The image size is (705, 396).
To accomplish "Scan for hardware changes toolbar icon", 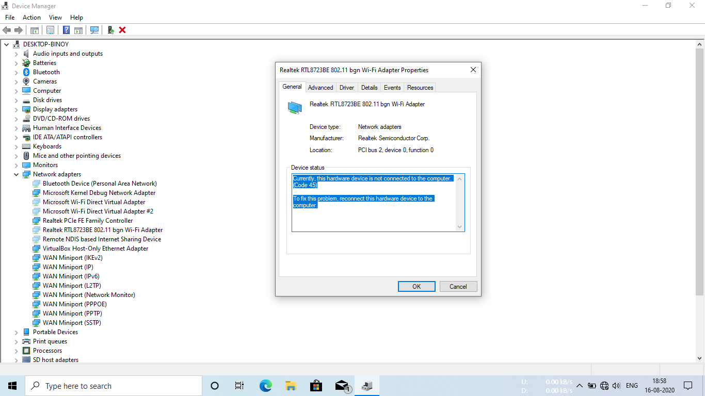I will (x=94, y=30).
